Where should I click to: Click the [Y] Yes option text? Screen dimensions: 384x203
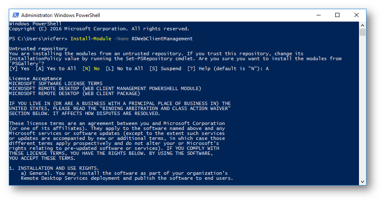click(20, 68)
